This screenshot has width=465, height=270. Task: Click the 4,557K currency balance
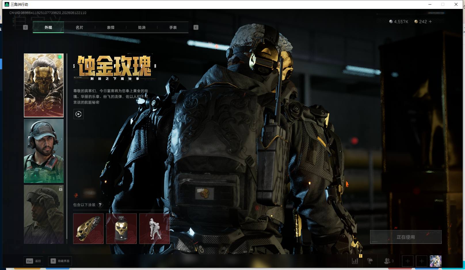(399, 22)
